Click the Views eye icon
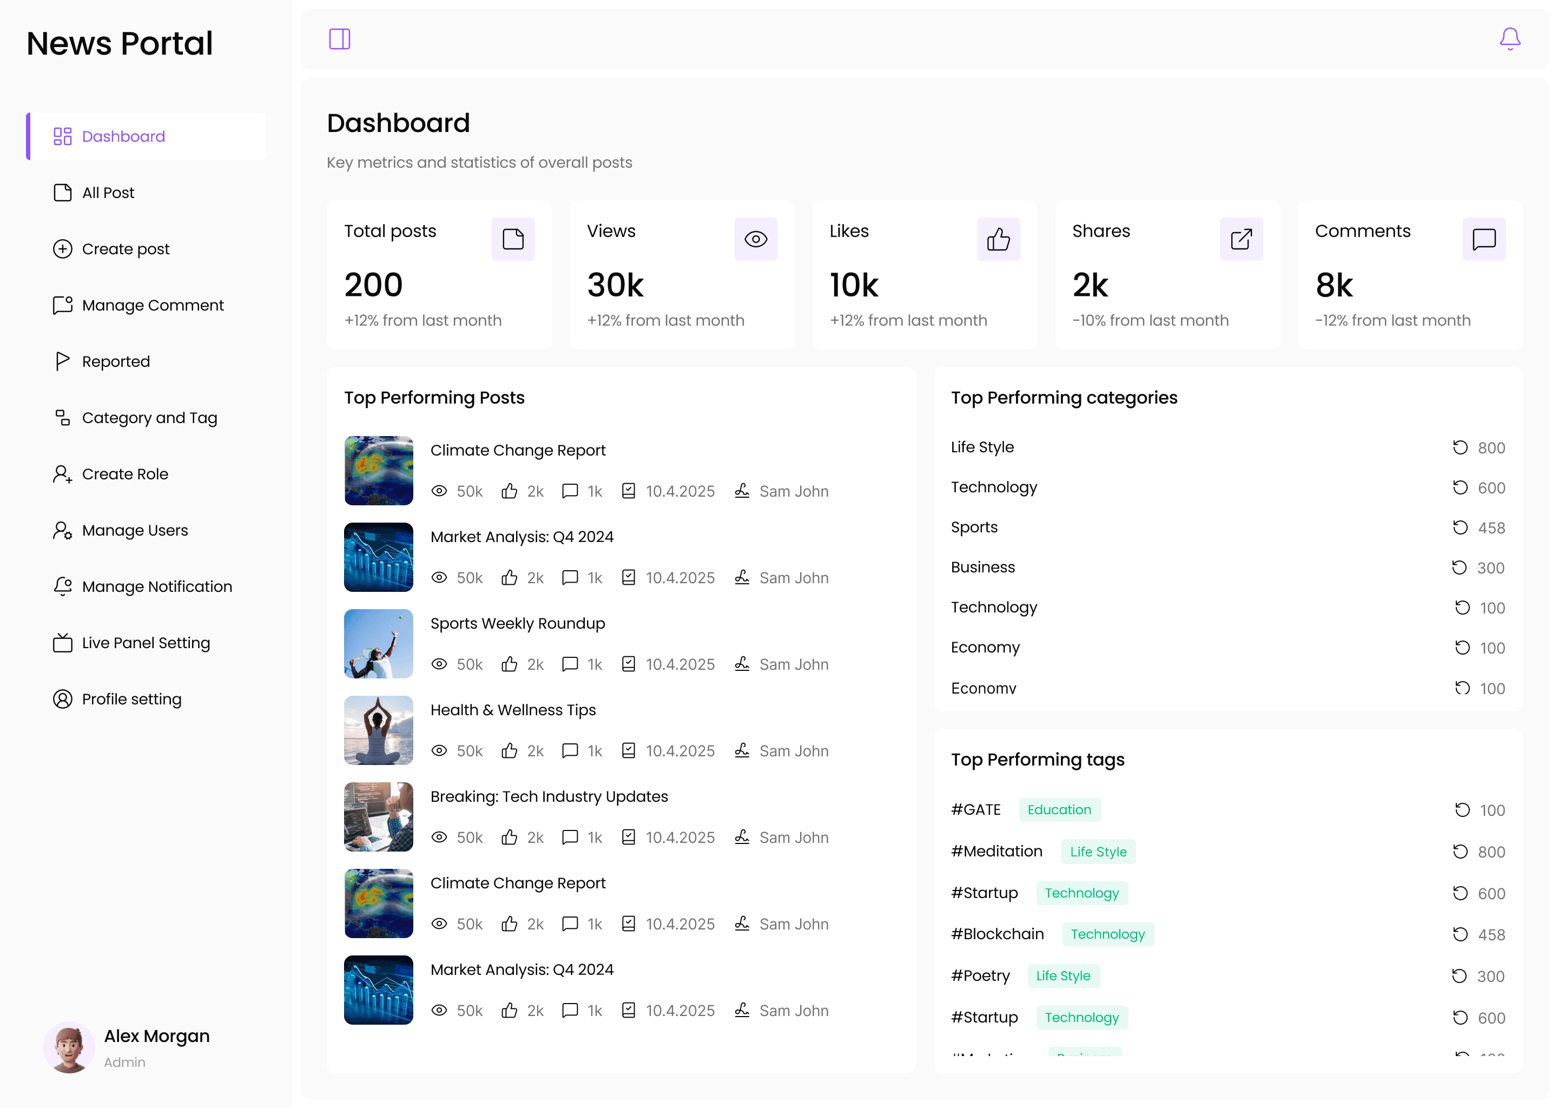The height and width of the screenshot is (1108, 1558). (x=755, y=239)
